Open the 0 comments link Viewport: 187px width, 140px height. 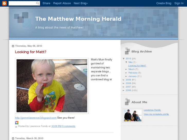coord(69,126)
